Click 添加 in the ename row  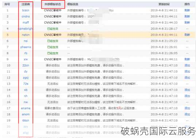pos(187,108)
